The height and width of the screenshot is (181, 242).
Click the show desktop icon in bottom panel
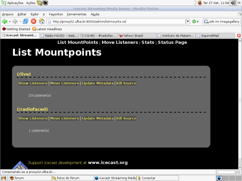point(4,178)
